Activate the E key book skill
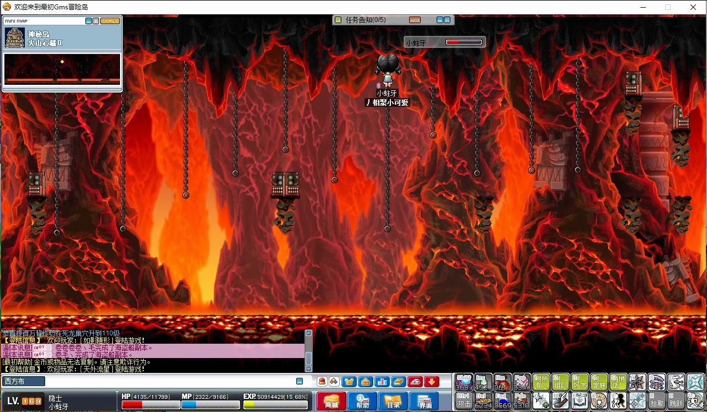Image resolution: width=707 pixels, height=412 pixels. [x=580, y=400]
